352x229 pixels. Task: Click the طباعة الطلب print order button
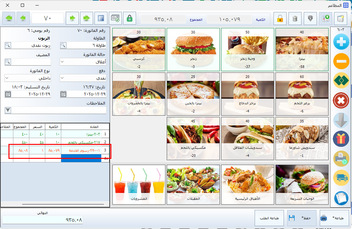269,218
